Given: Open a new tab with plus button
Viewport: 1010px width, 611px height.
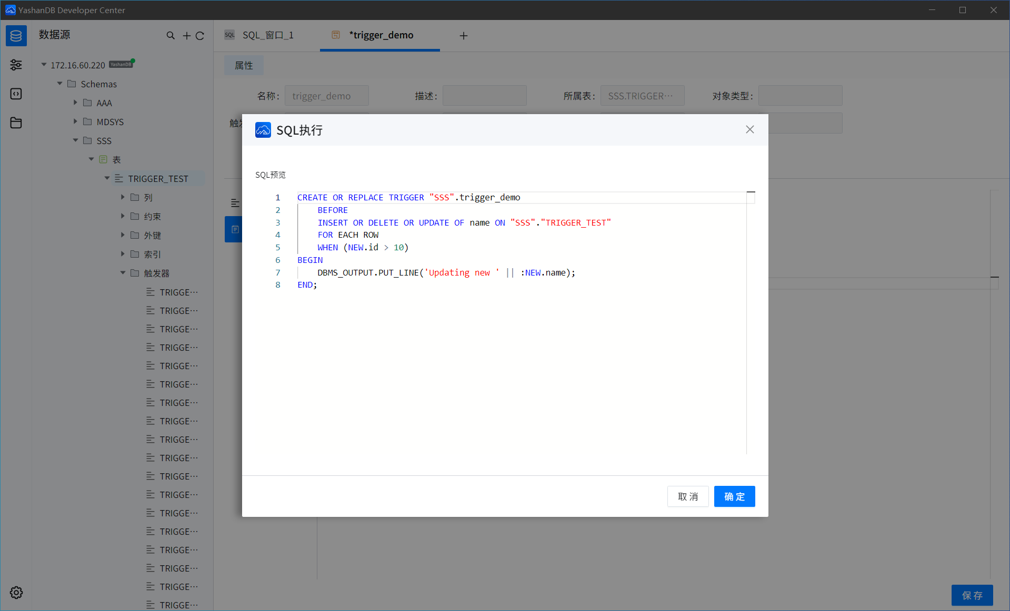Looking at the screenshot, I should point(463,36).
